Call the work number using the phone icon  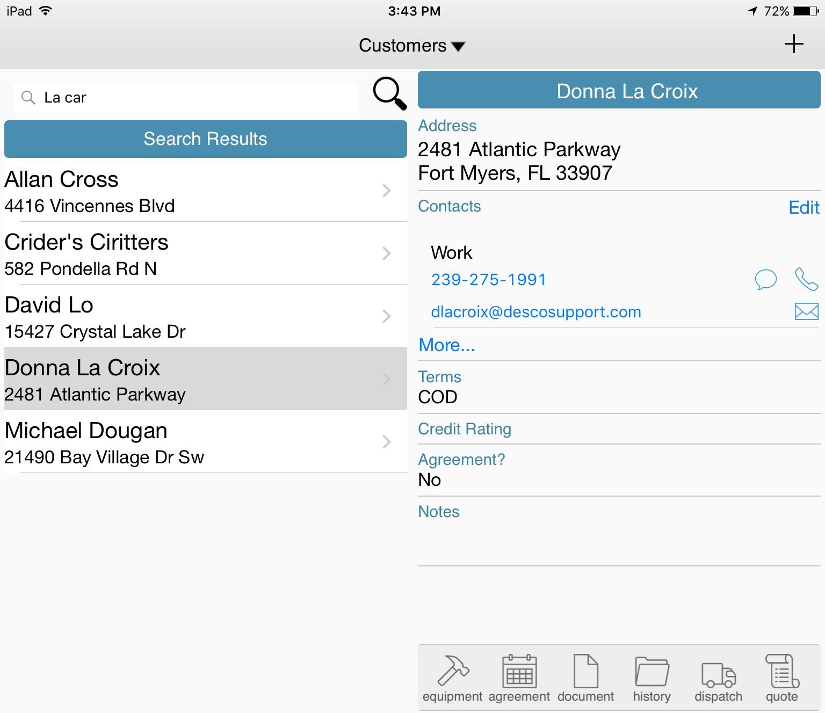pyautogui.click(x=806, y=279)
